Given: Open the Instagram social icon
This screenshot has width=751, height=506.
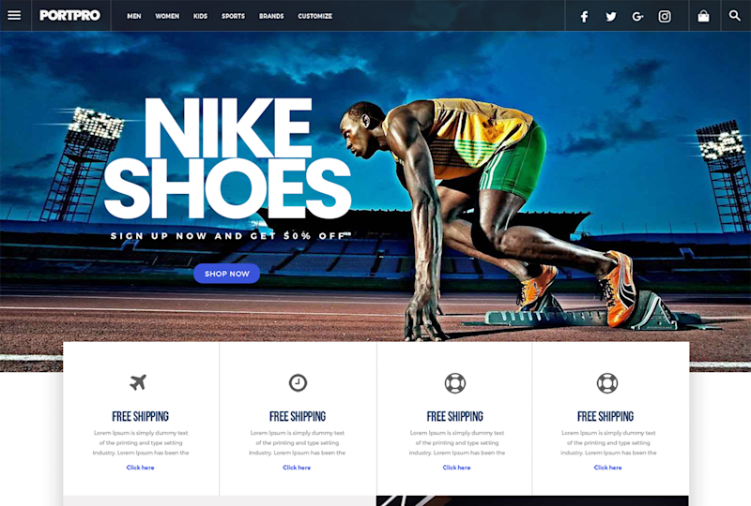Looking at the screenshot, I should (x=665, y=17).
